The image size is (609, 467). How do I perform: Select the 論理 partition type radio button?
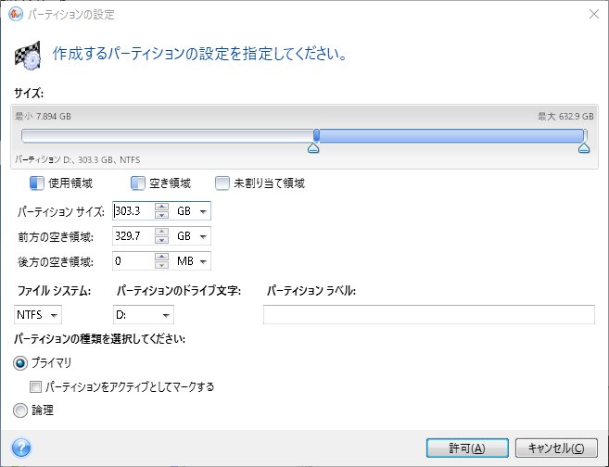click(x=20, y=410)
